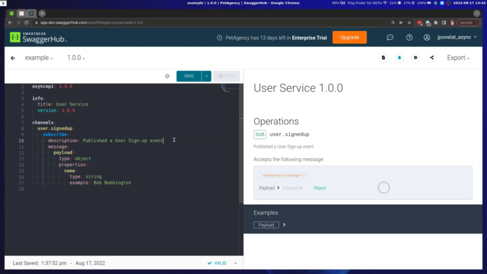This screenshot has width=487, height=274.
Task: Reload the browser page
Action: click(x=27, y=23)
